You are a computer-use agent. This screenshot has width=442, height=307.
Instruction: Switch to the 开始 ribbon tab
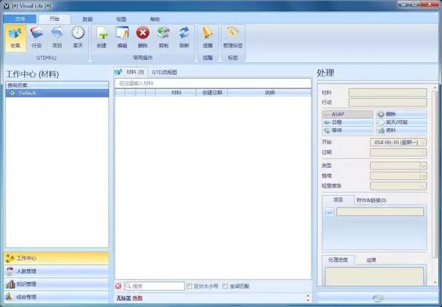tap(54, 19)
